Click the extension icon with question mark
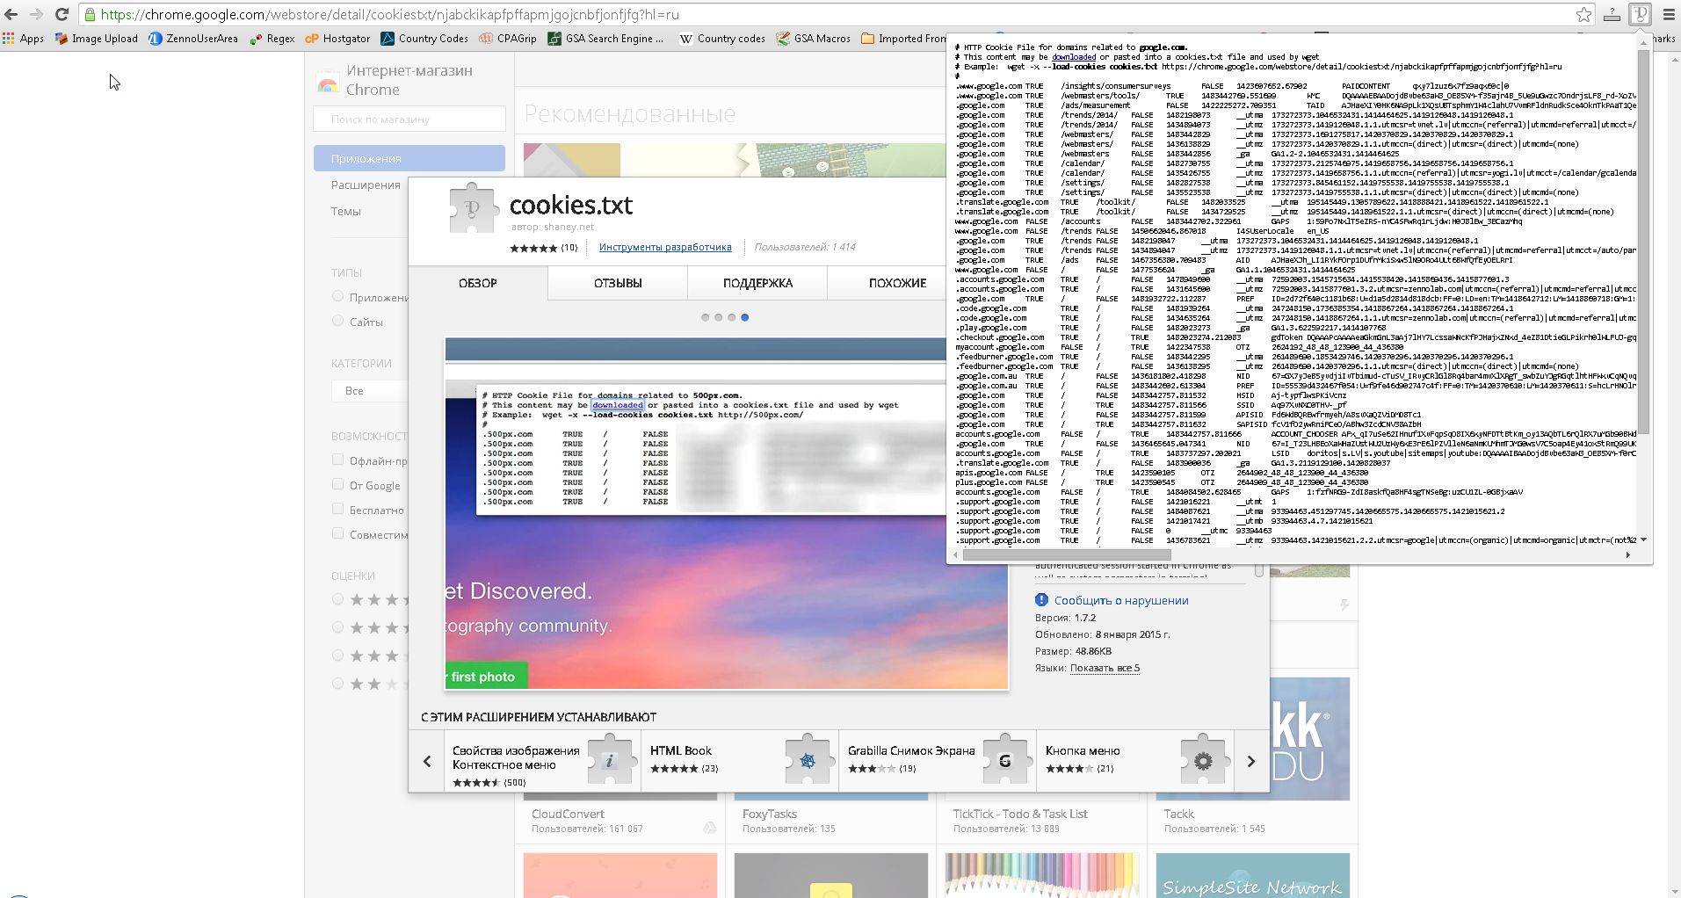The height and width of the screenshot is (898, 1681). click(x=1612, y=14)
